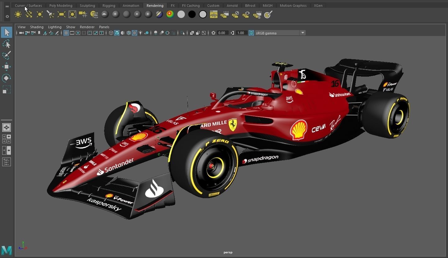Activate the Scale tool
Viewport: 448px width, 258px height.
(x=7, y=90)
